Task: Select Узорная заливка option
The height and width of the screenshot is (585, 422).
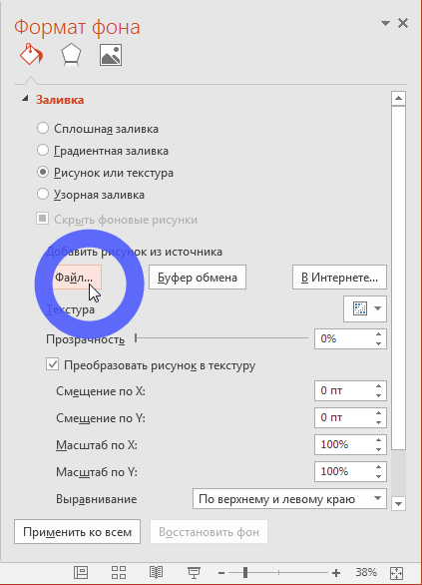Action: click(43, 194)
